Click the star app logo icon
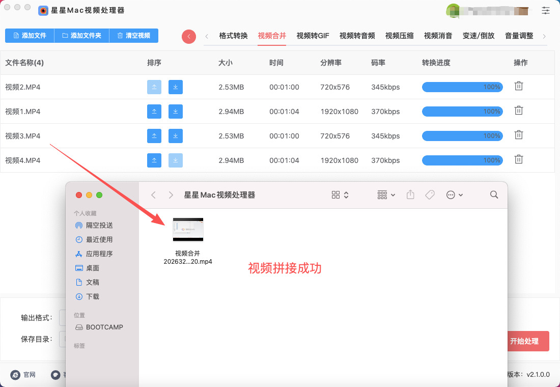The width and height of the screenshot is (560, 387). click(43, 11)
